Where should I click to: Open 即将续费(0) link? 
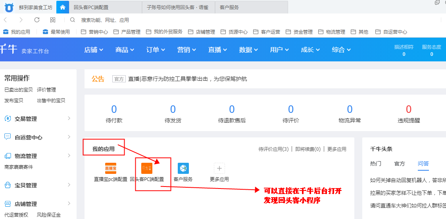(308, 149)
